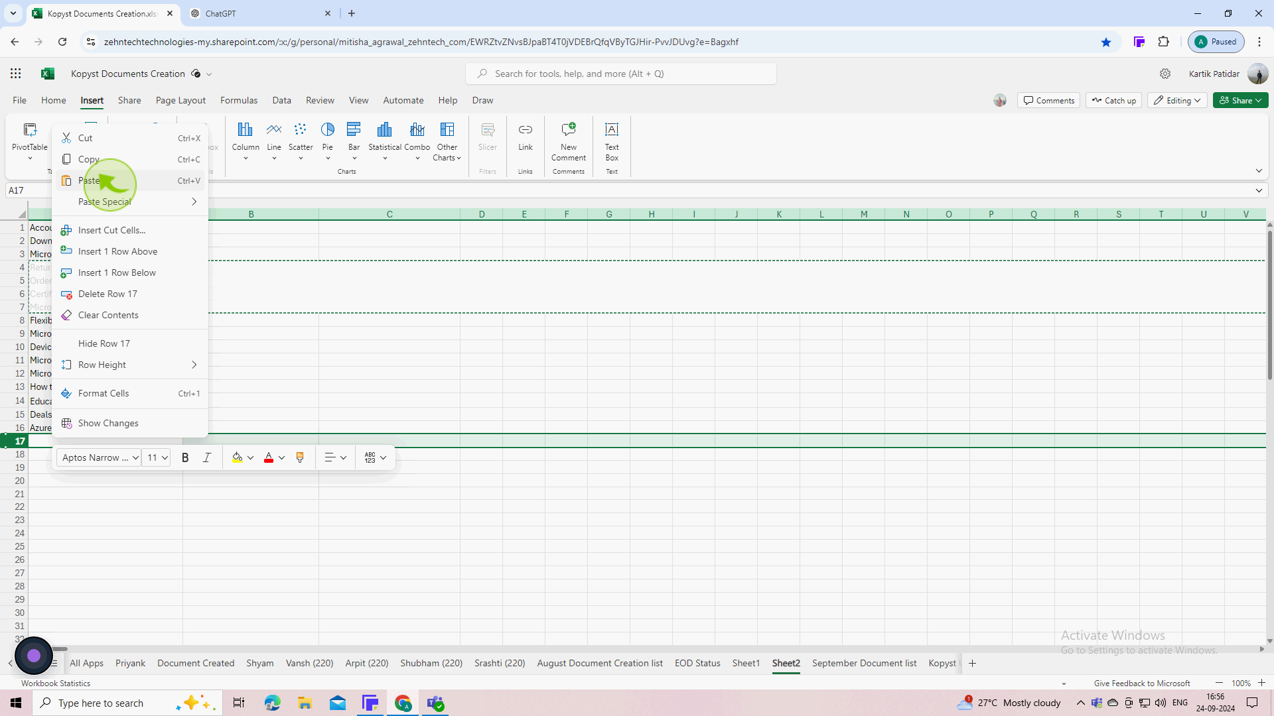Screen dimensions: 1274x716
Task: Choose Paste from the context menu
Action: click(x=130, y=180)
